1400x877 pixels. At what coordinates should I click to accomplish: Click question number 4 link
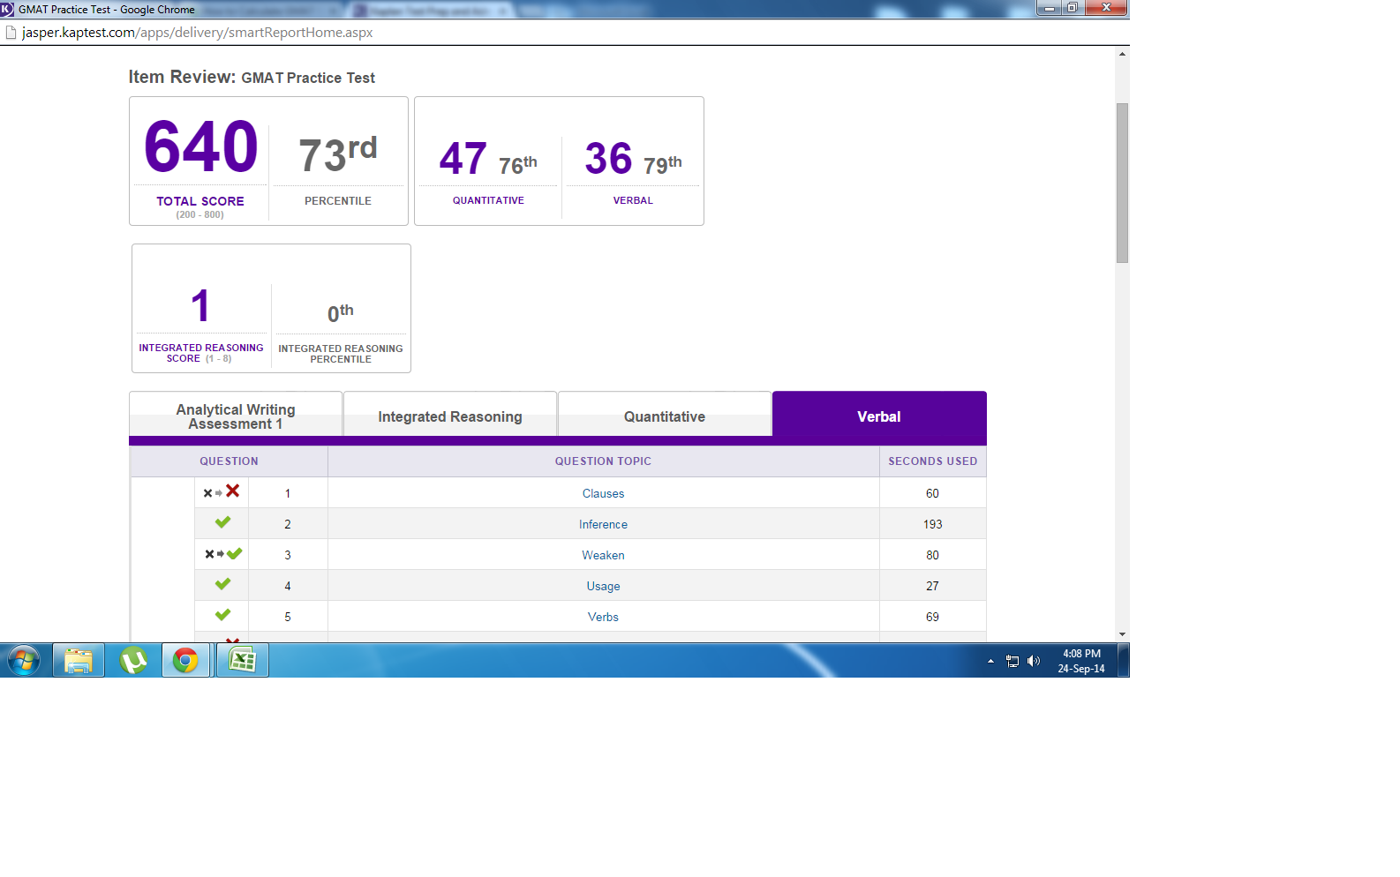pos(287,586)
